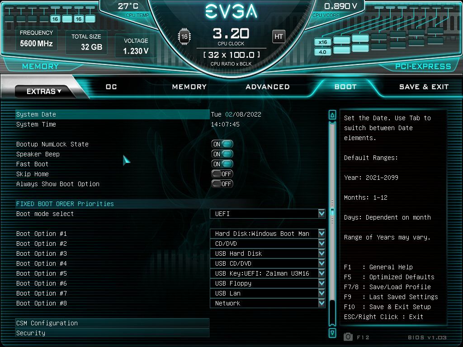Click the scrollbar up arrow
The height and width of the screenshot is (347, 463).
332,115
